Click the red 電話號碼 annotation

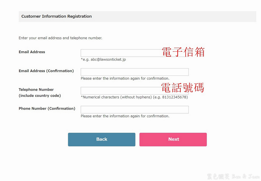pos(182,88)
